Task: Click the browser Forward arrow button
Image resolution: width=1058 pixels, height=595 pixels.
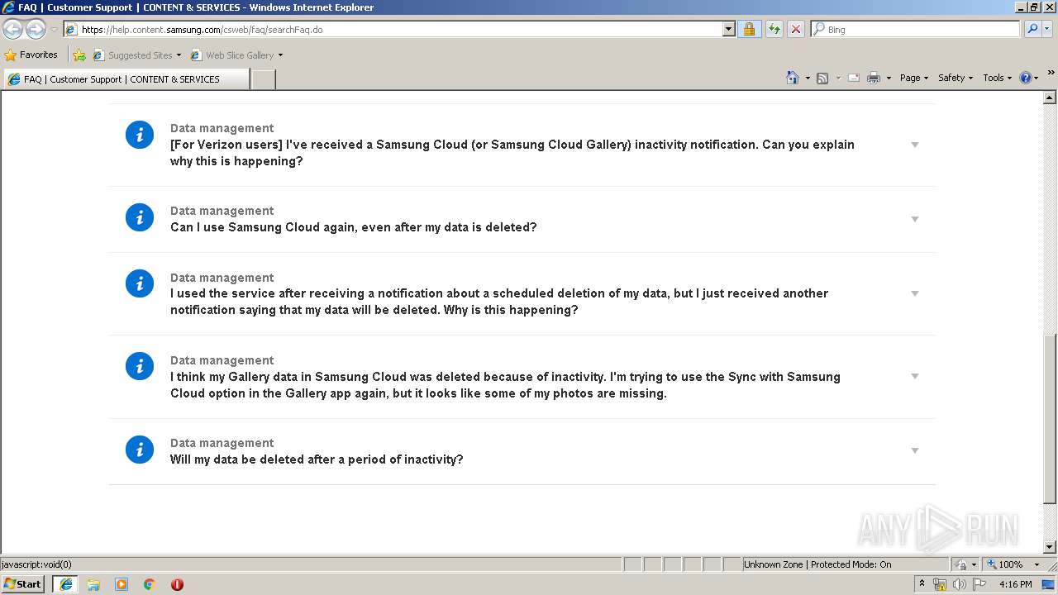Action: point(36,29)
